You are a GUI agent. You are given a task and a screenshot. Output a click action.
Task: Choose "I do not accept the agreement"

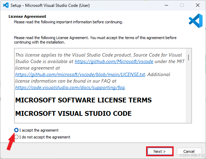pos(17,137)
